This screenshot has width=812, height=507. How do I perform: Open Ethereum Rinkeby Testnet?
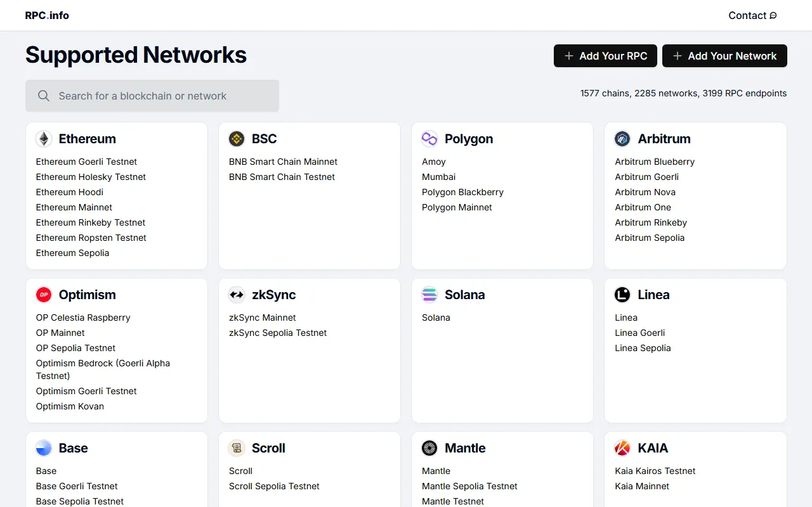pos(91,222)
